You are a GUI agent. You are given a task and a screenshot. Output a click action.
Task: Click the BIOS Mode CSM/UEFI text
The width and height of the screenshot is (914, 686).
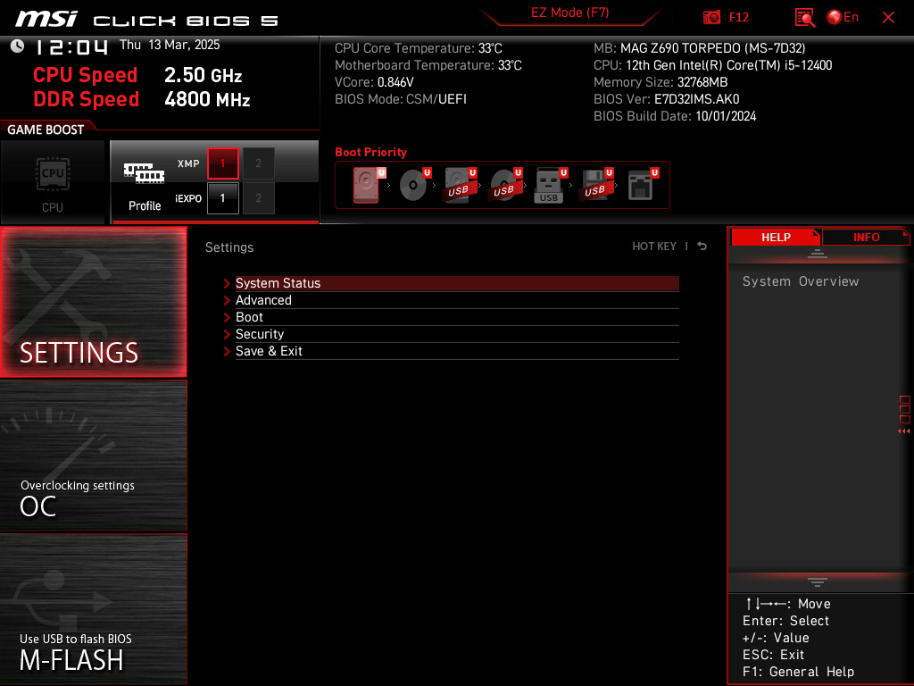(x=401, y=99)
